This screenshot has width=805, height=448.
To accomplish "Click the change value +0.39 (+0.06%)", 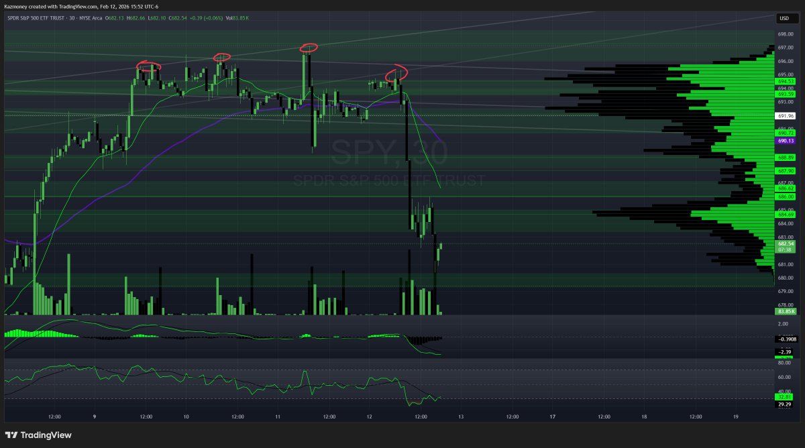I will point(207,18).
